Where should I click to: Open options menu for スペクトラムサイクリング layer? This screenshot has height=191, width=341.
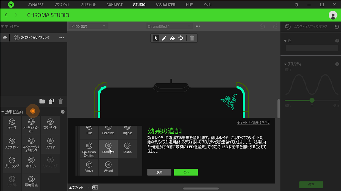coord(61,38)
